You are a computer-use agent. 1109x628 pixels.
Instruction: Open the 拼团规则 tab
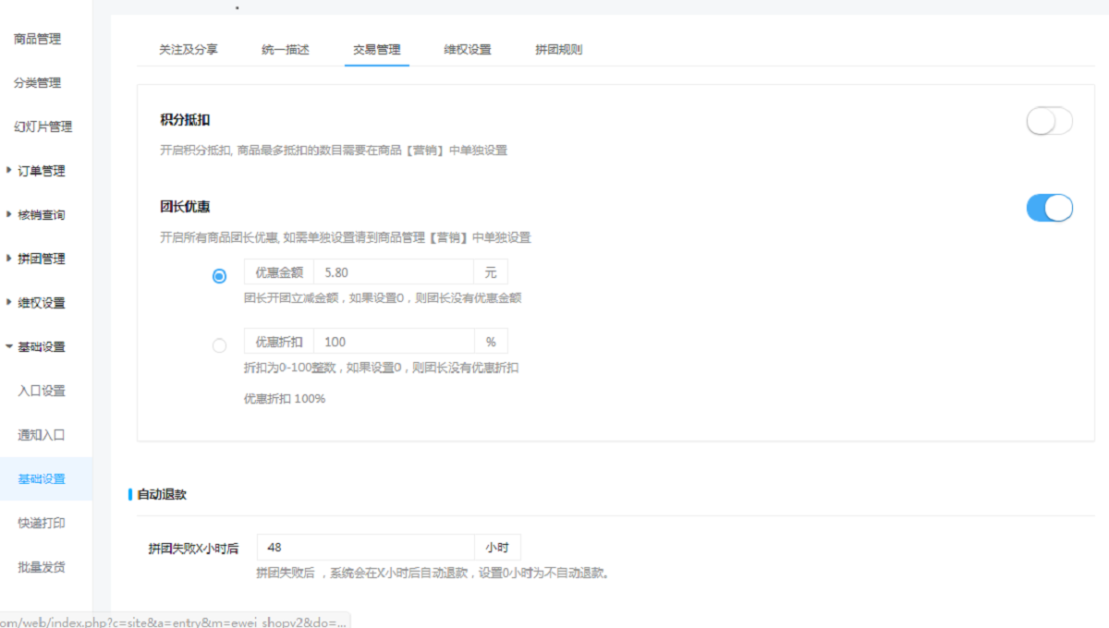[559, 50]
